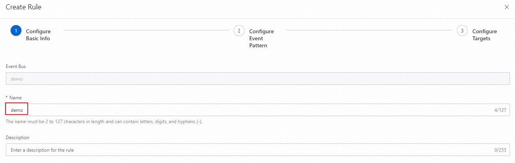
Task: Jump to Configure Targets step label
Action: coord(485,35)
